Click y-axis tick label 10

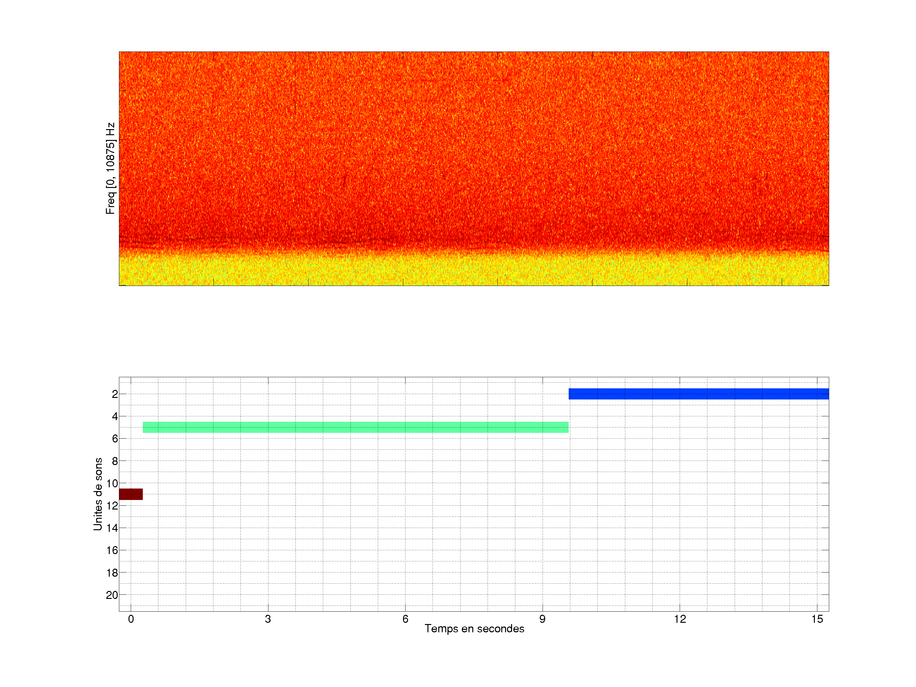(x=112, y=483)
